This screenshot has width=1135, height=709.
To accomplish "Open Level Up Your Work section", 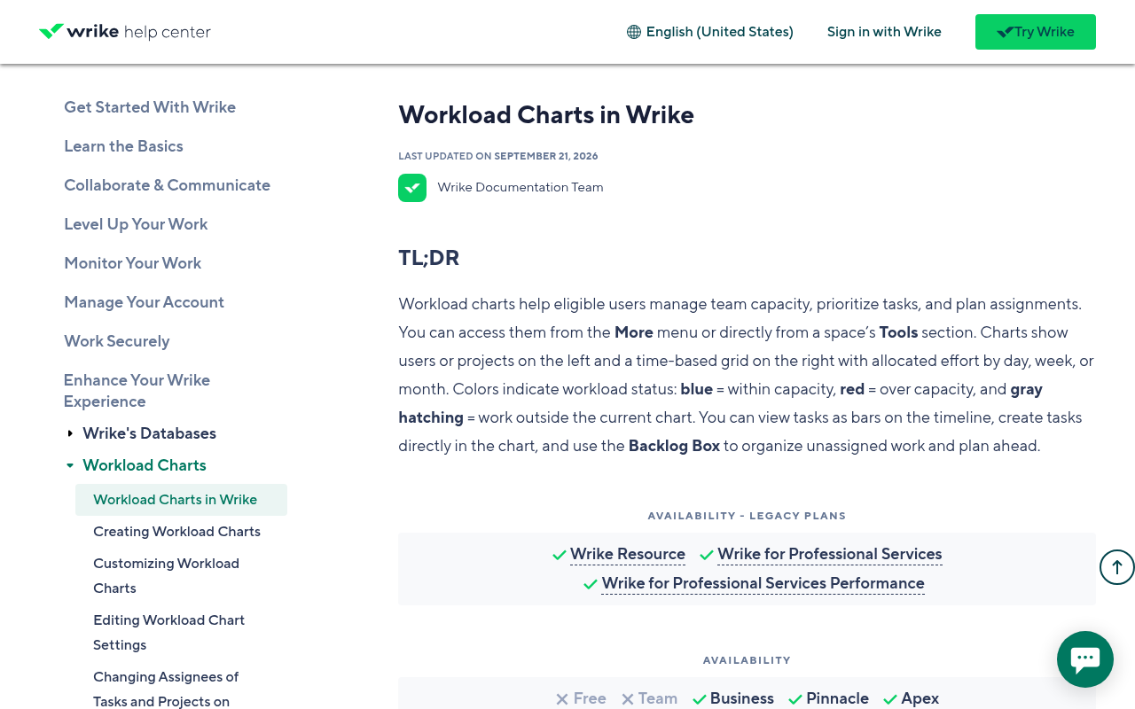I will pos(136,224).
